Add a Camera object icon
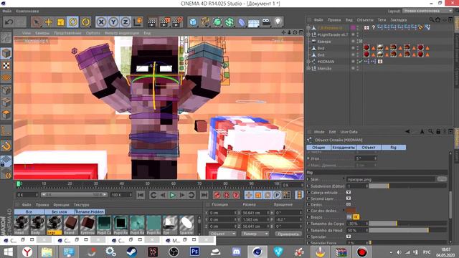Viewport: 459px width, 258px height. pos(266,22)
